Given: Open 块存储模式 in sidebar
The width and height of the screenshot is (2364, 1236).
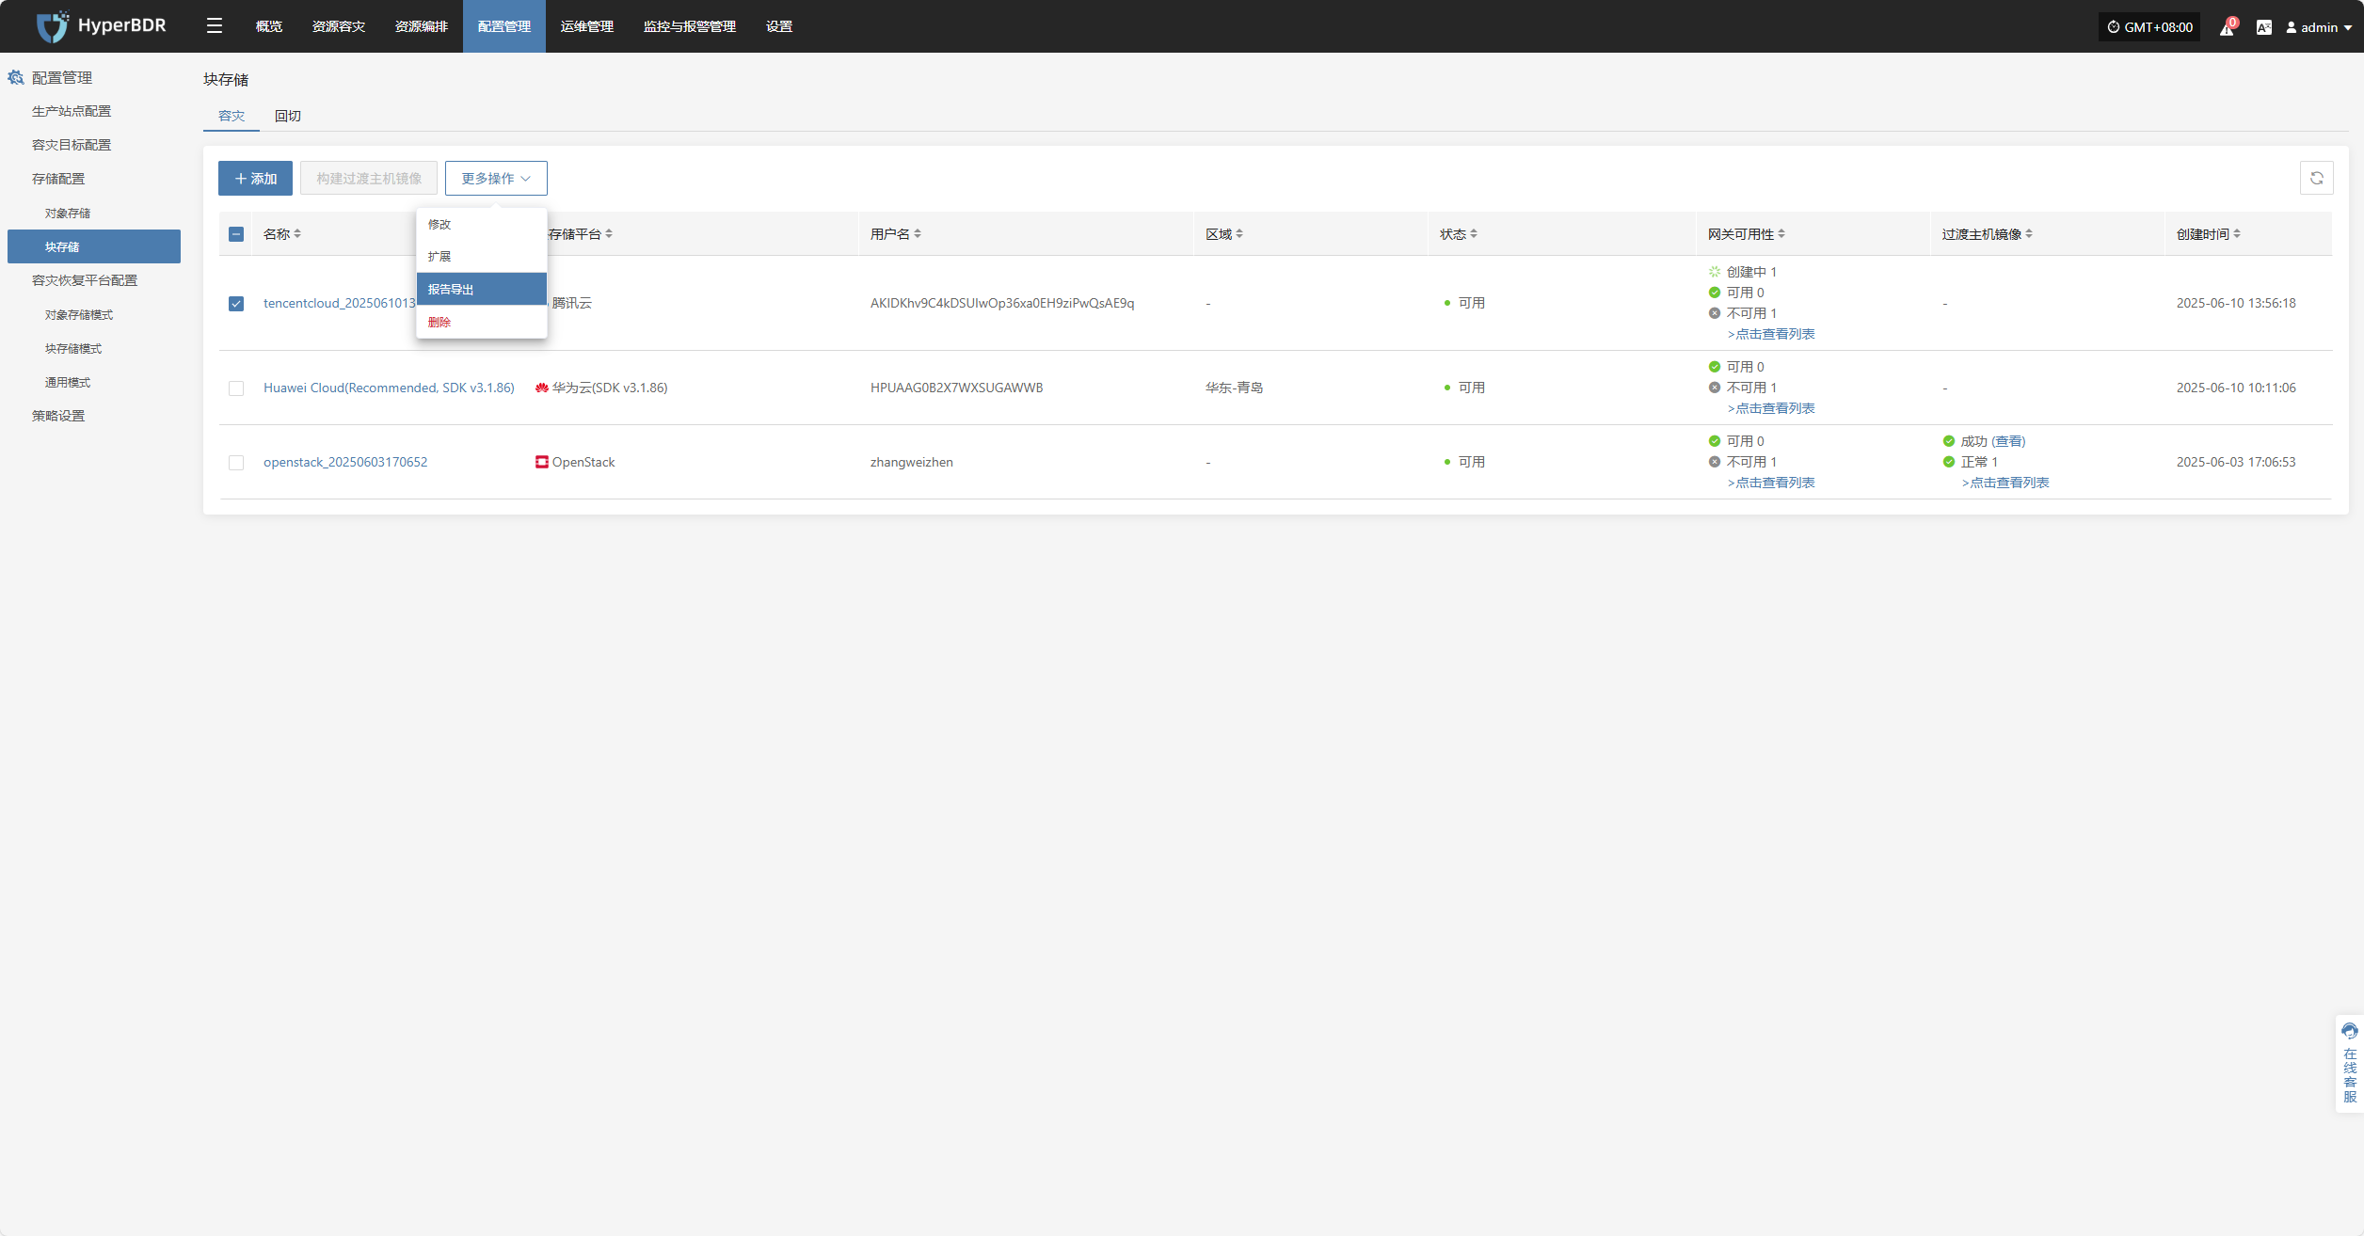Looking at the screenshot, I should pyautogui.click(x=73, y=349).
